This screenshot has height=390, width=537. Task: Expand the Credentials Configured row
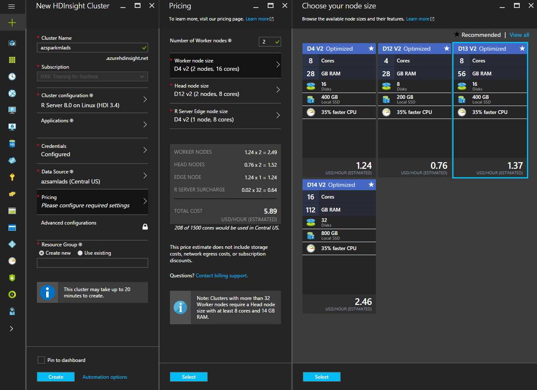(x=92, y=151)
